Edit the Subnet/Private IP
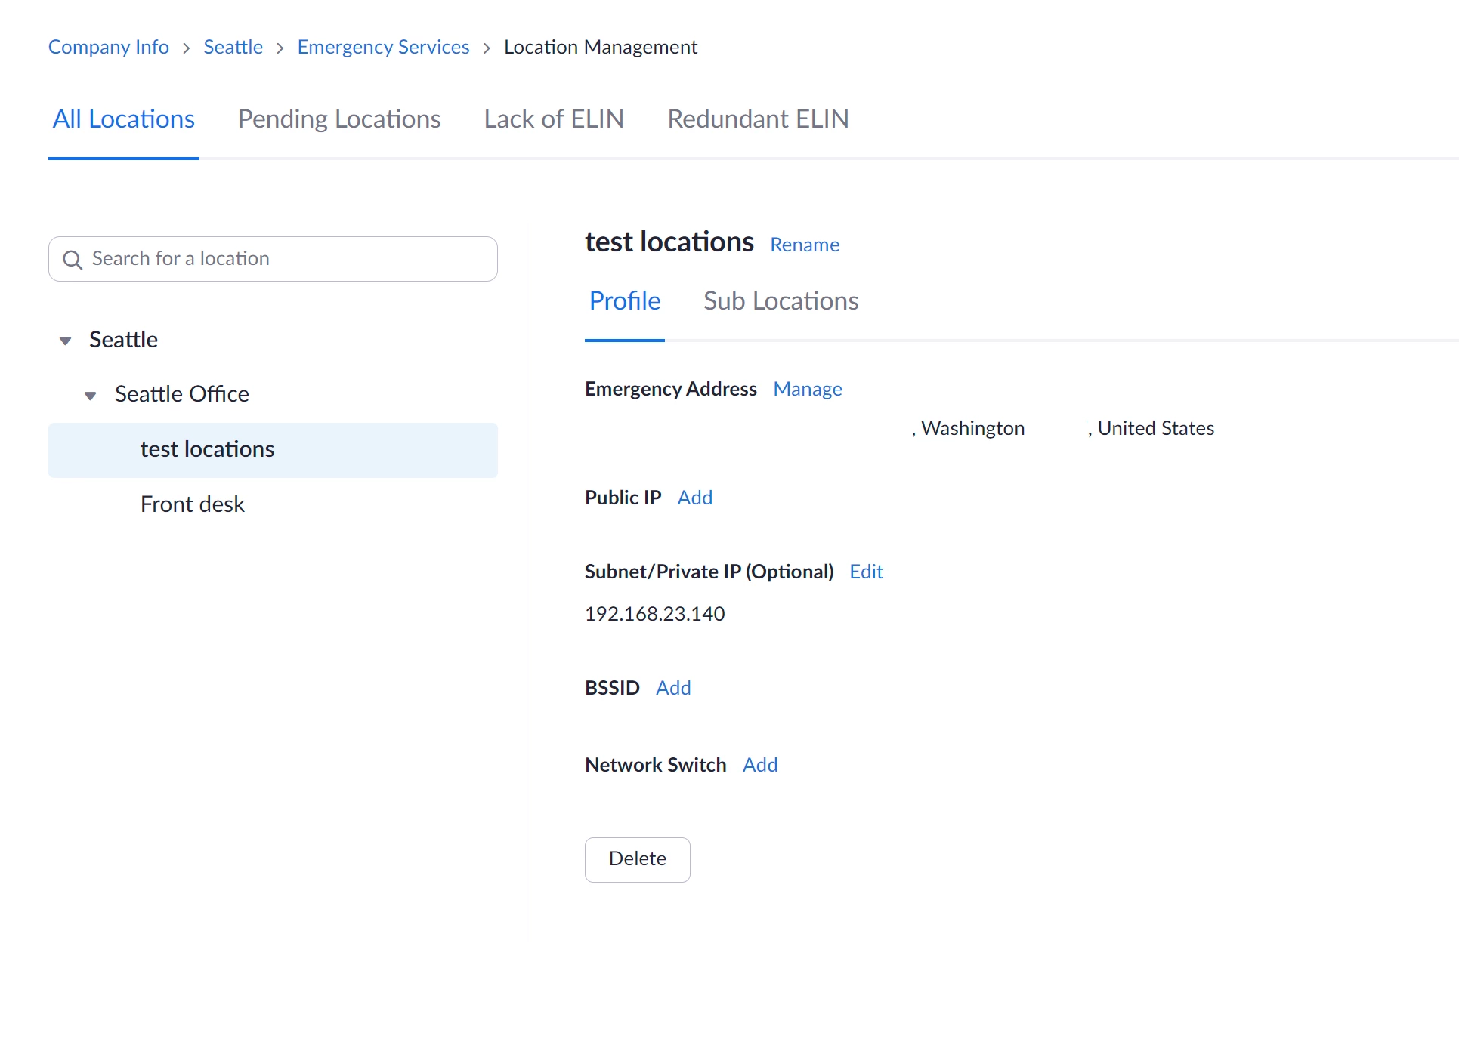This screenshot has width=1459, height=1054. click(x=866, y=572)
